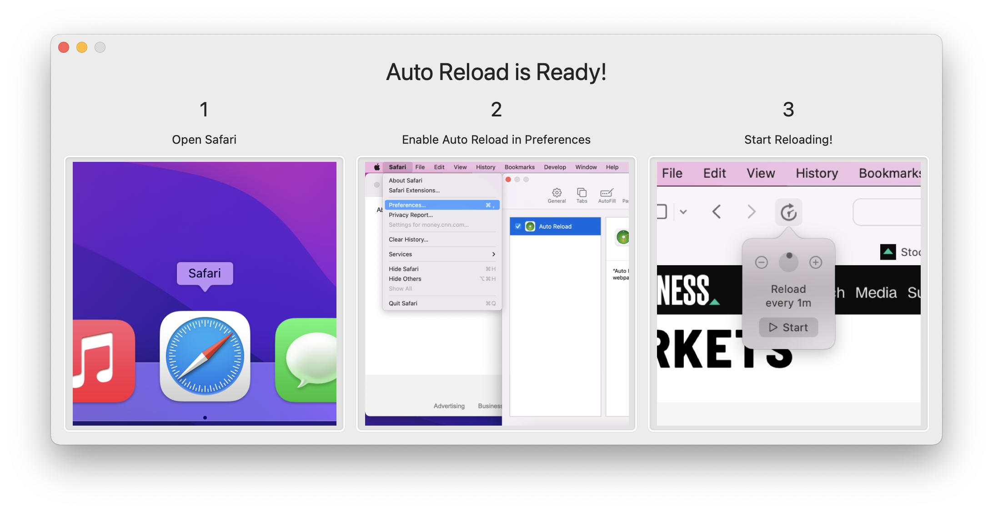Viewport: 993px width, 512px height.
Task: Click the back navigation arrow in Safari
Action: (x=717, y=212)
